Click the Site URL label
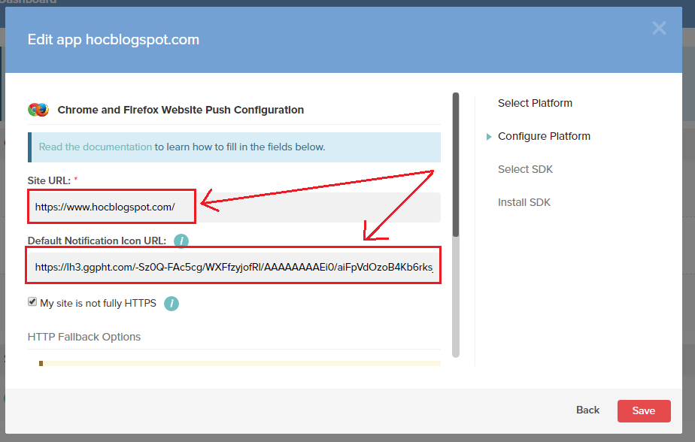Image resolution: width=695 pixels, height=442 pixels. tap(49, 180)
